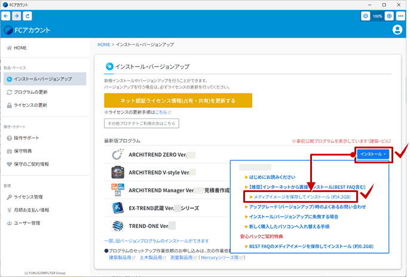Click the ARCHITREND ZERO Ver. product name
The image size is (410, 277).
point(158,155)
